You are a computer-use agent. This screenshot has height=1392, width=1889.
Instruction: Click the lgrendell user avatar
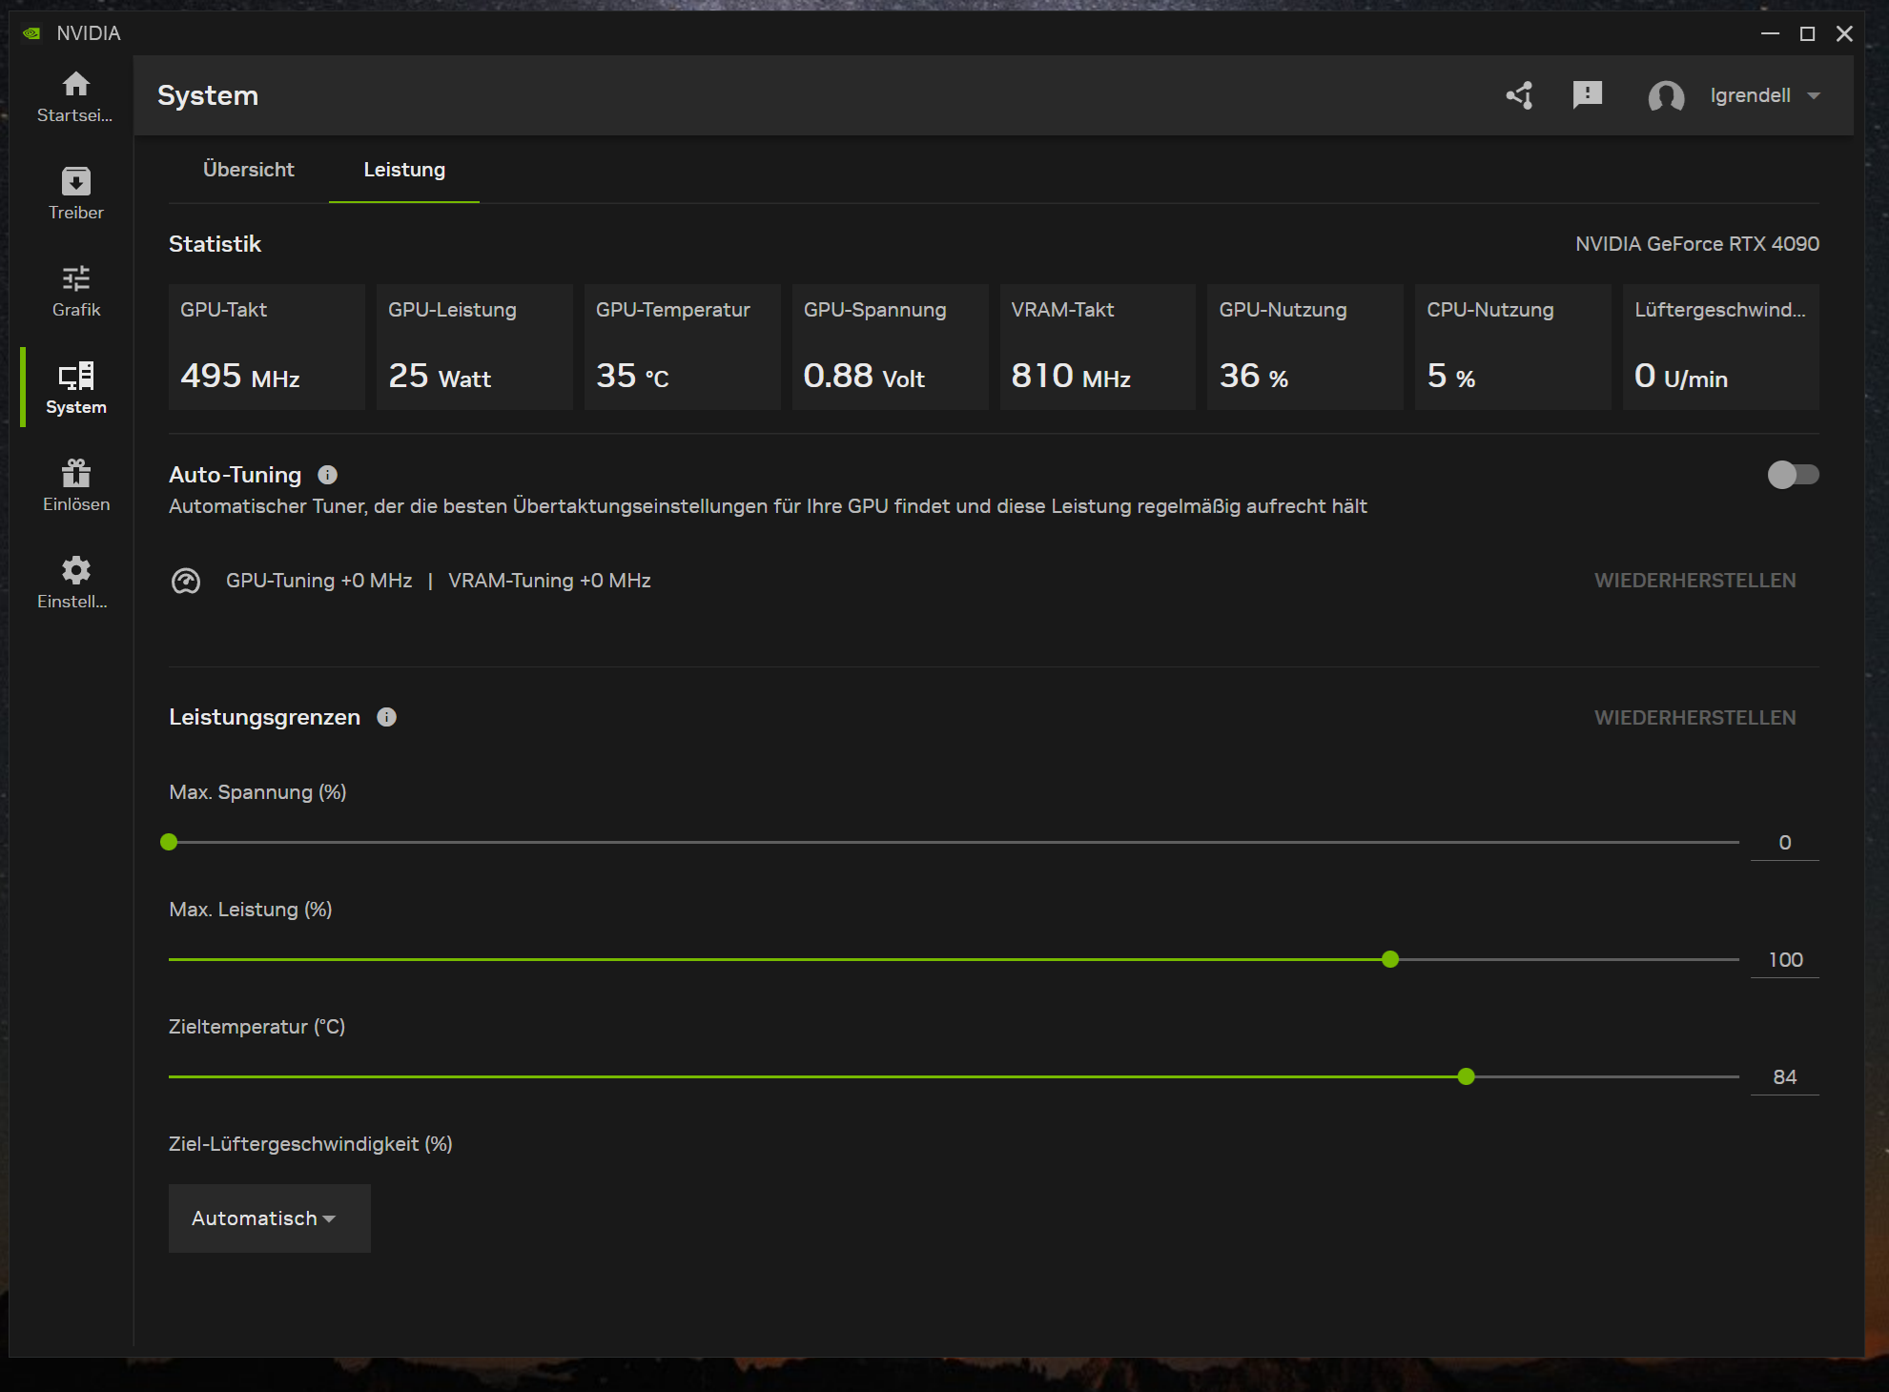pyautogui.click(x=1666, y=96)
